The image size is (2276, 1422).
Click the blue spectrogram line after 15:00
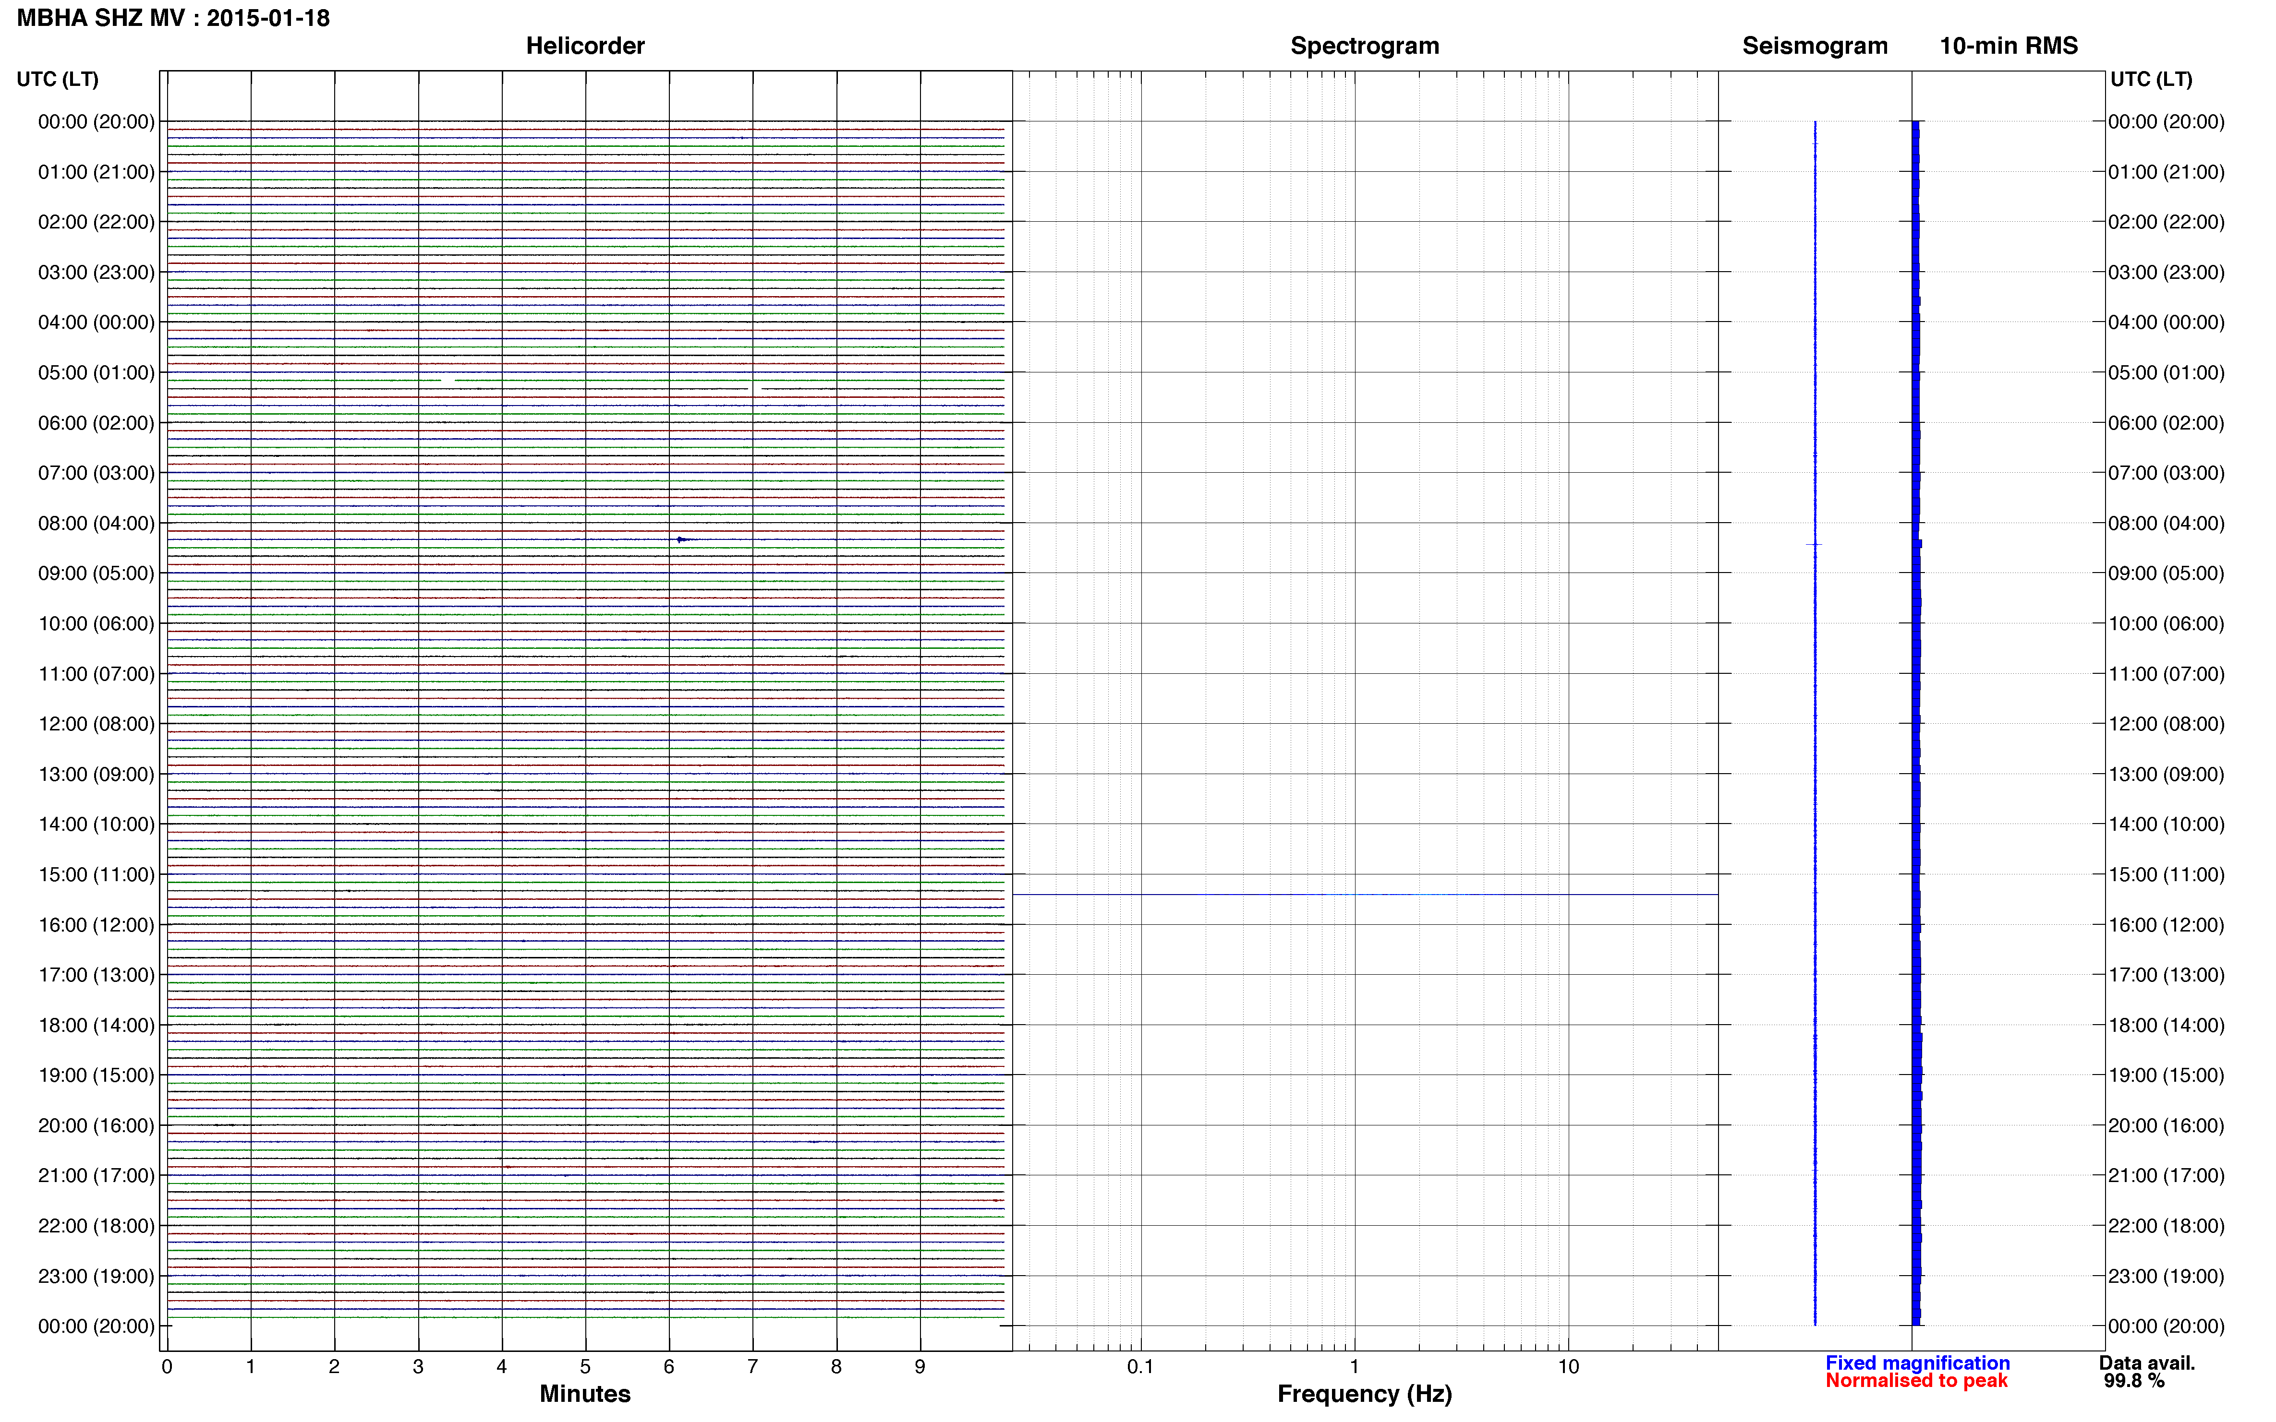pyautogui.click(x=1365, y=895)
